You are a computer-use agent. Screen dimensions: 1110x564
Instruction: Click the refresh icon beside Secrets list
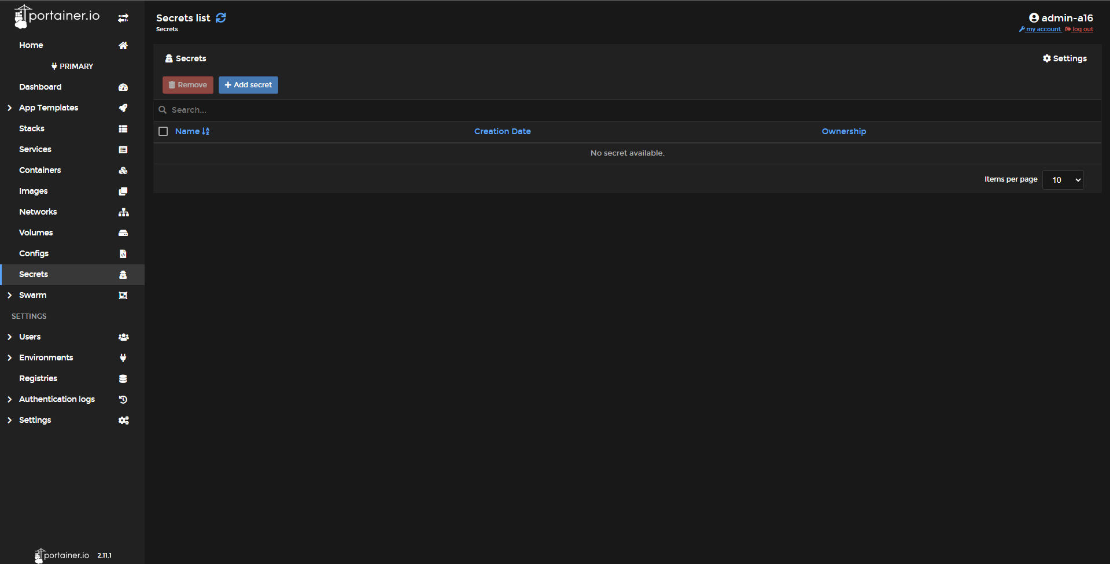pyautogui.click(x=221, y=18)
